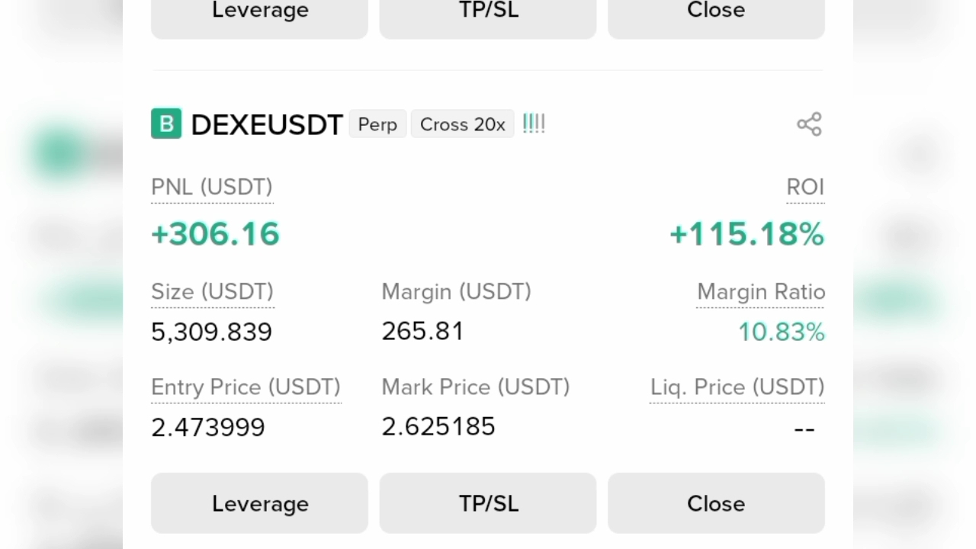The height and width of the screenshot is (549, 976).
Task: Open the DEXEUSDT symbol title
Action: pos(266,124)
